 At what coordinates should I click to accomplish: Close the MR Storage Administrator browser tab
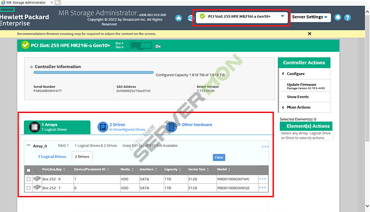[51, 2]
